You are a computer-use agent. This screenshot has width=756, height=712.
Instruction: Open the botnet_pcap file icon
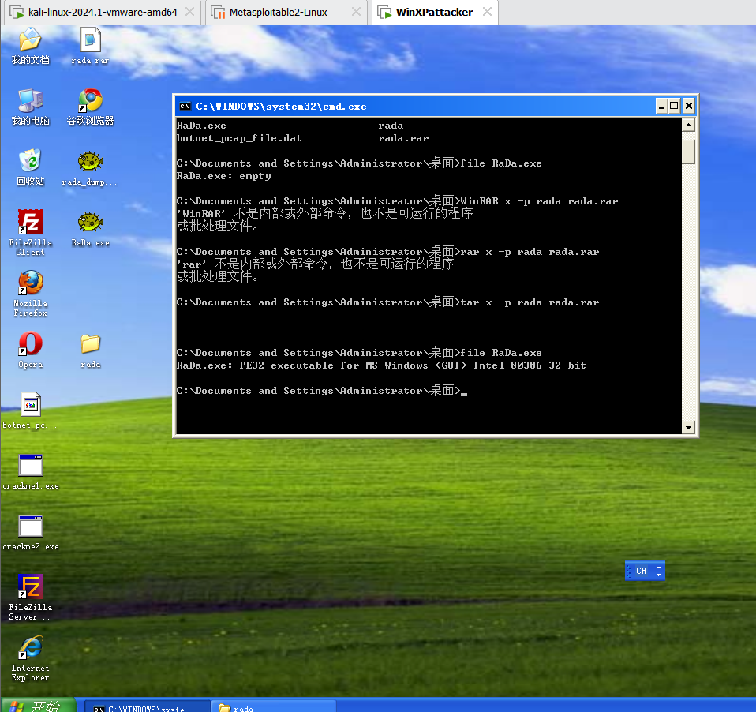(30, 406)
